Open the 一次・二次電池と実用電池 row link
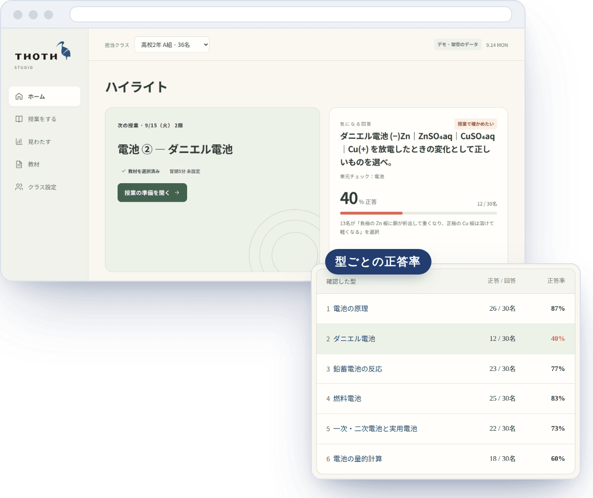 click(375, 429)
